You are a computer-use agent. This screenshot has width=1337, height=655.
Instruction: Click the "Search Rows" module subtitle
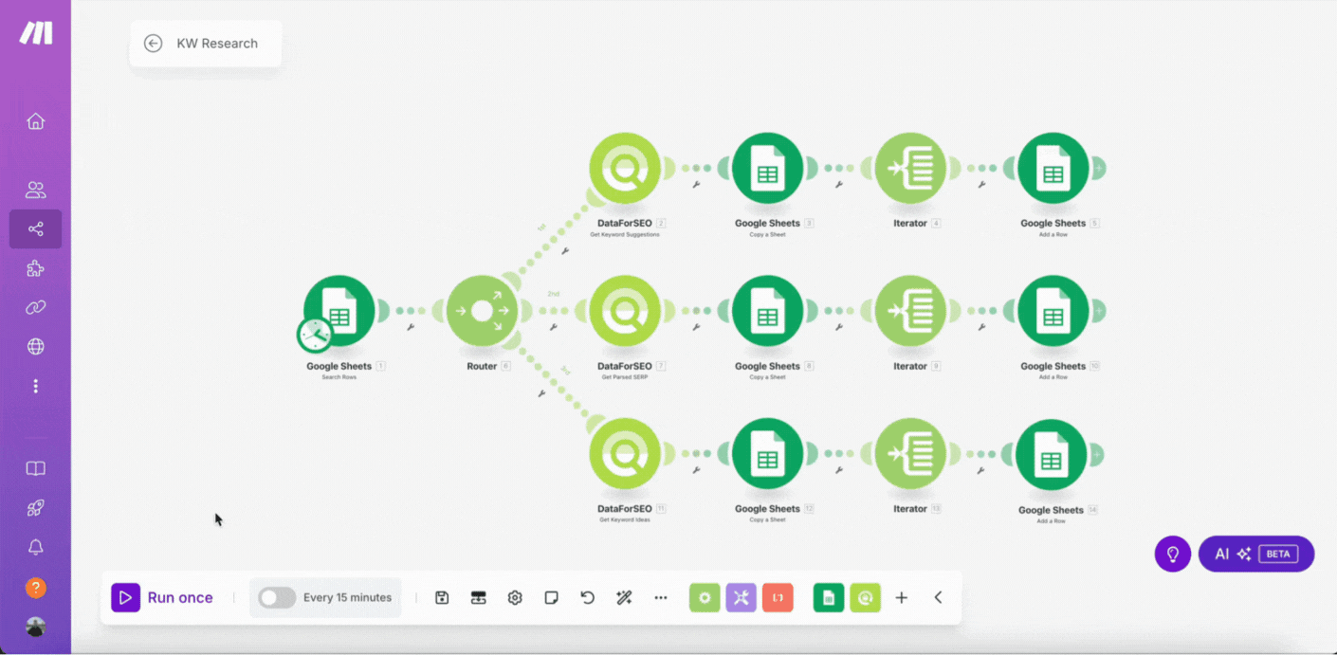pos(339,376)
